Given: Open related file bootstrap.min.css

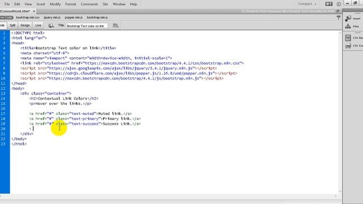Looking at the screenshot, I should tap(28, 18).
